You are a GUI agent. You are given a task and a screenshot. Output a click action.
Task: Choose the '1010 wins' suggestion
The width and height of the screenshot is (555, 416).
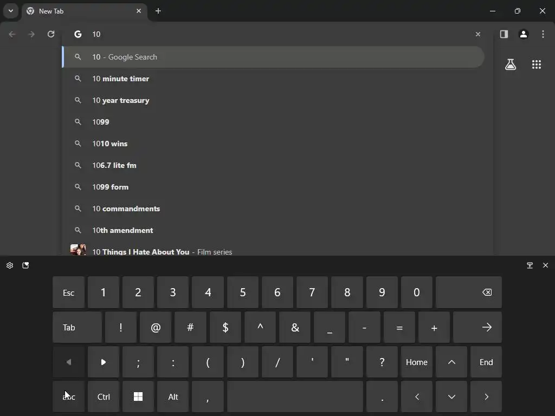click(273, 144)
